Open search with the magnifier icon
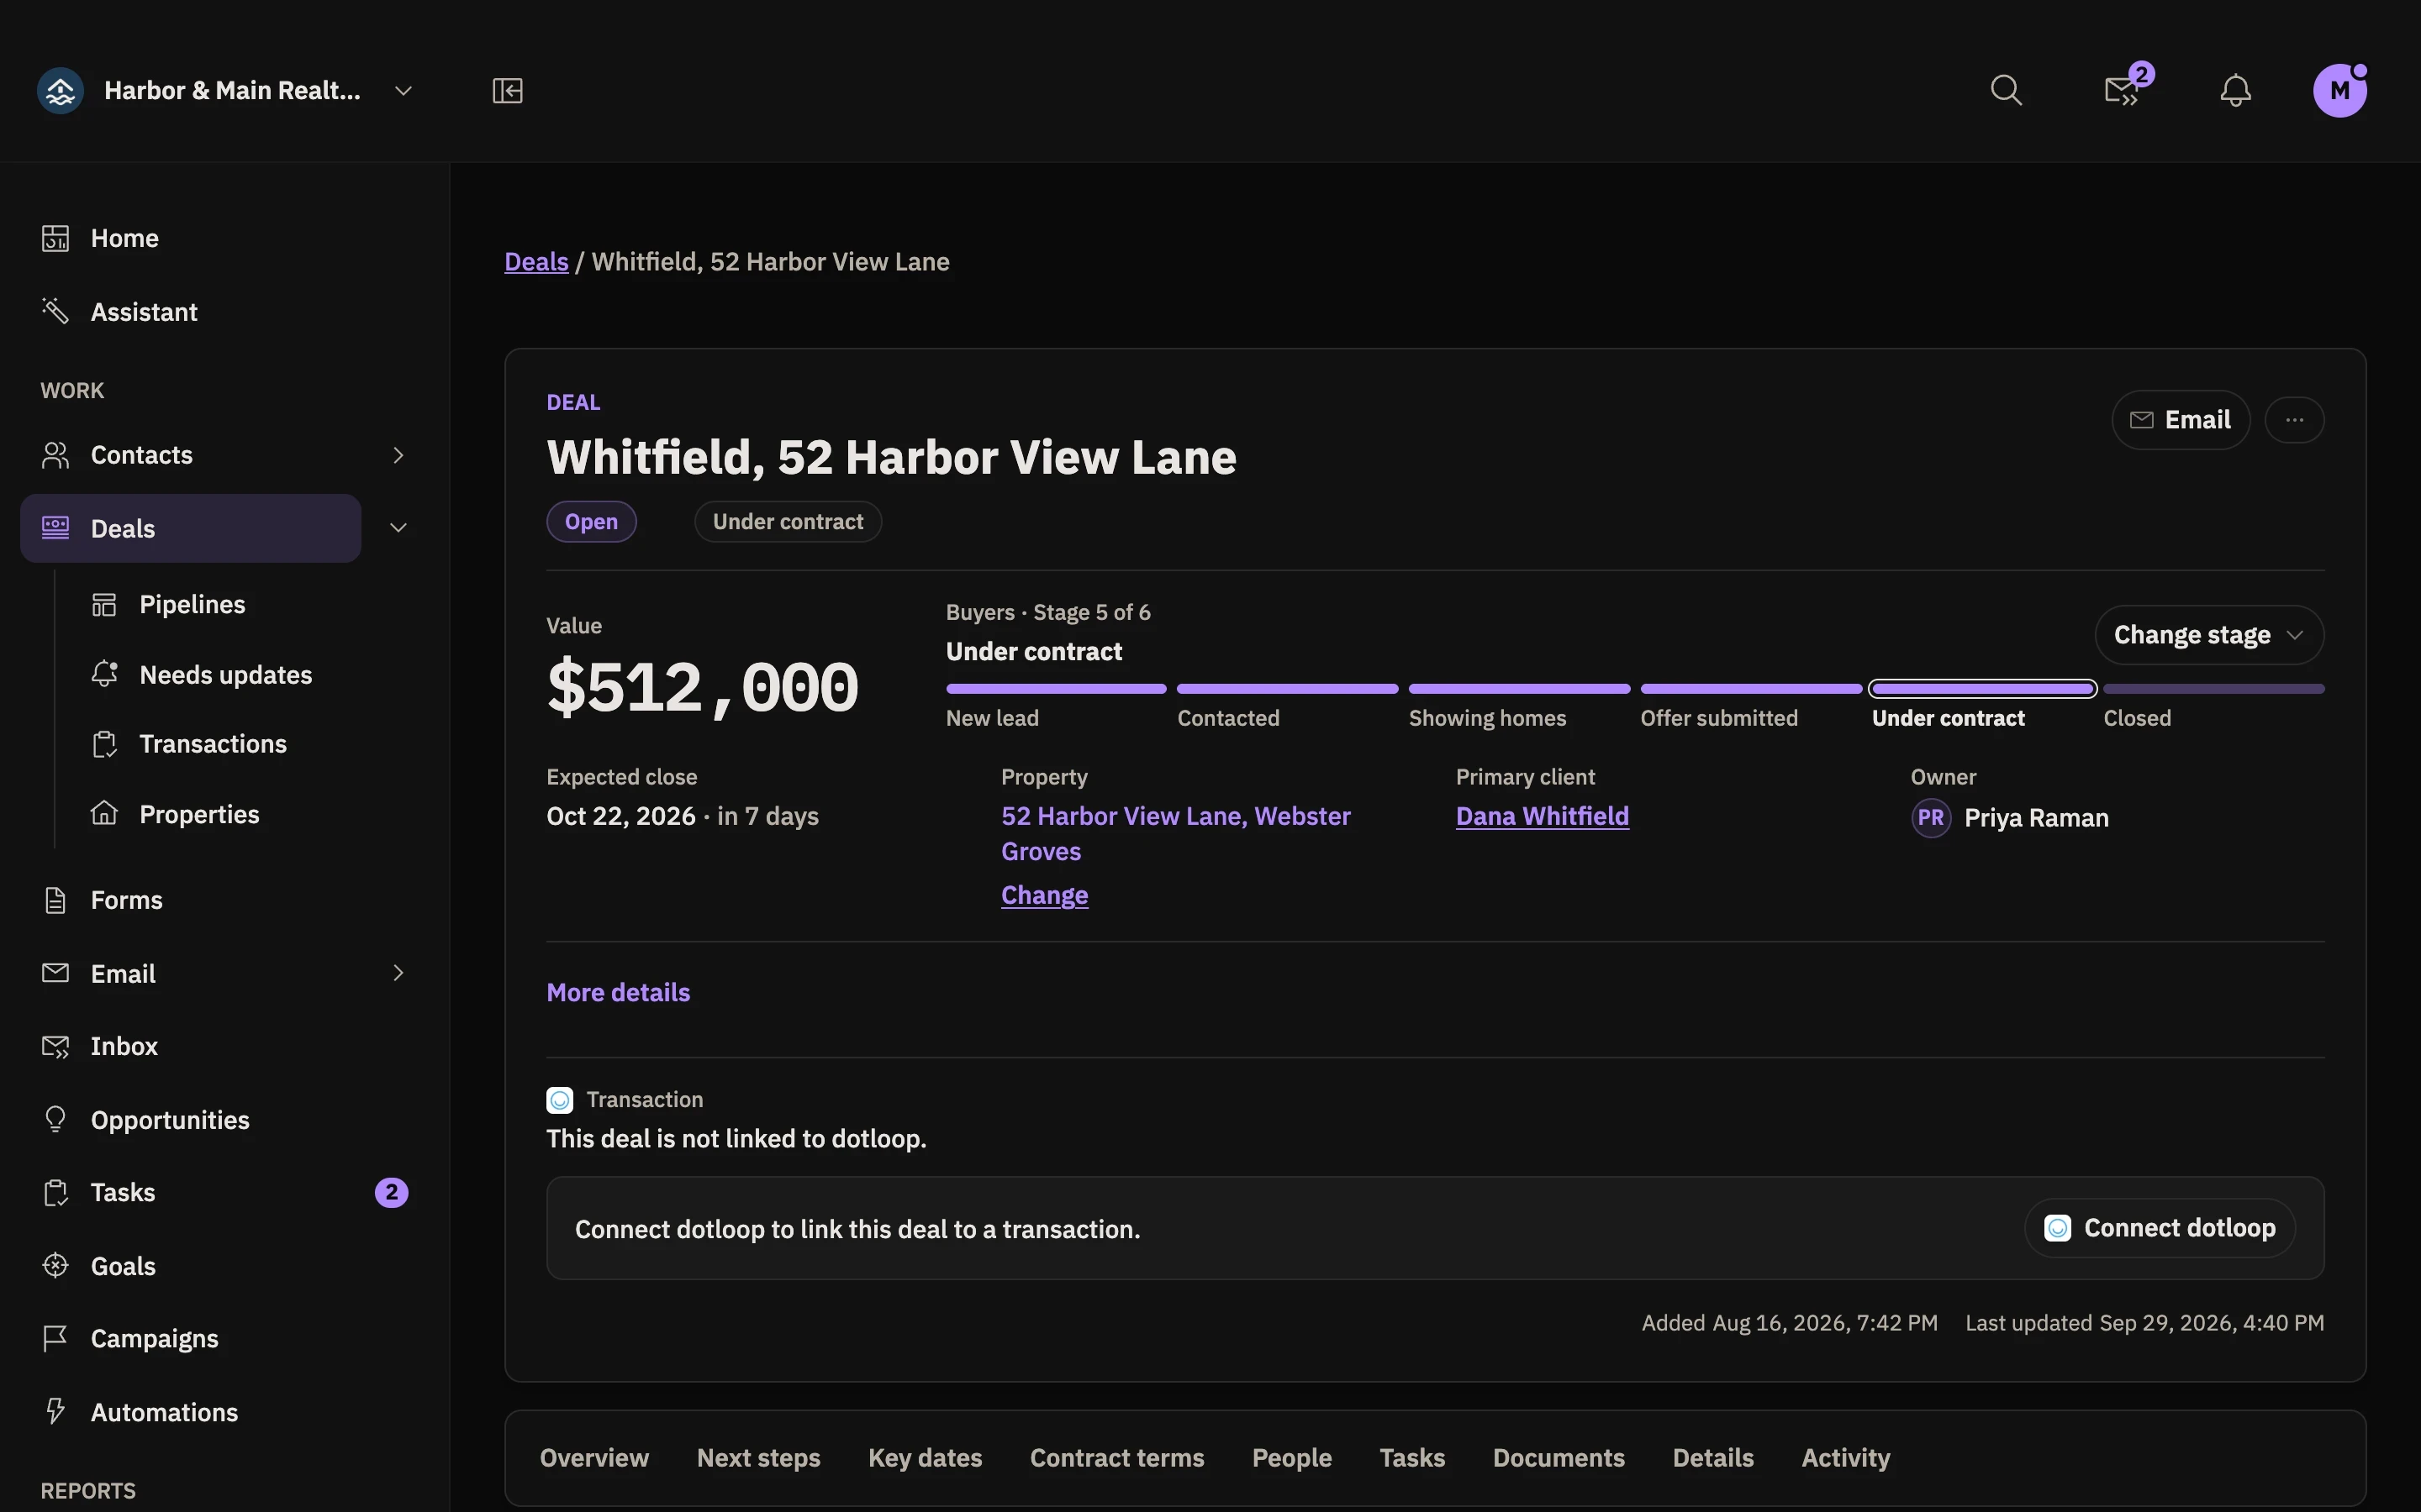The image size is (2421, 1512). (2006, 91)
